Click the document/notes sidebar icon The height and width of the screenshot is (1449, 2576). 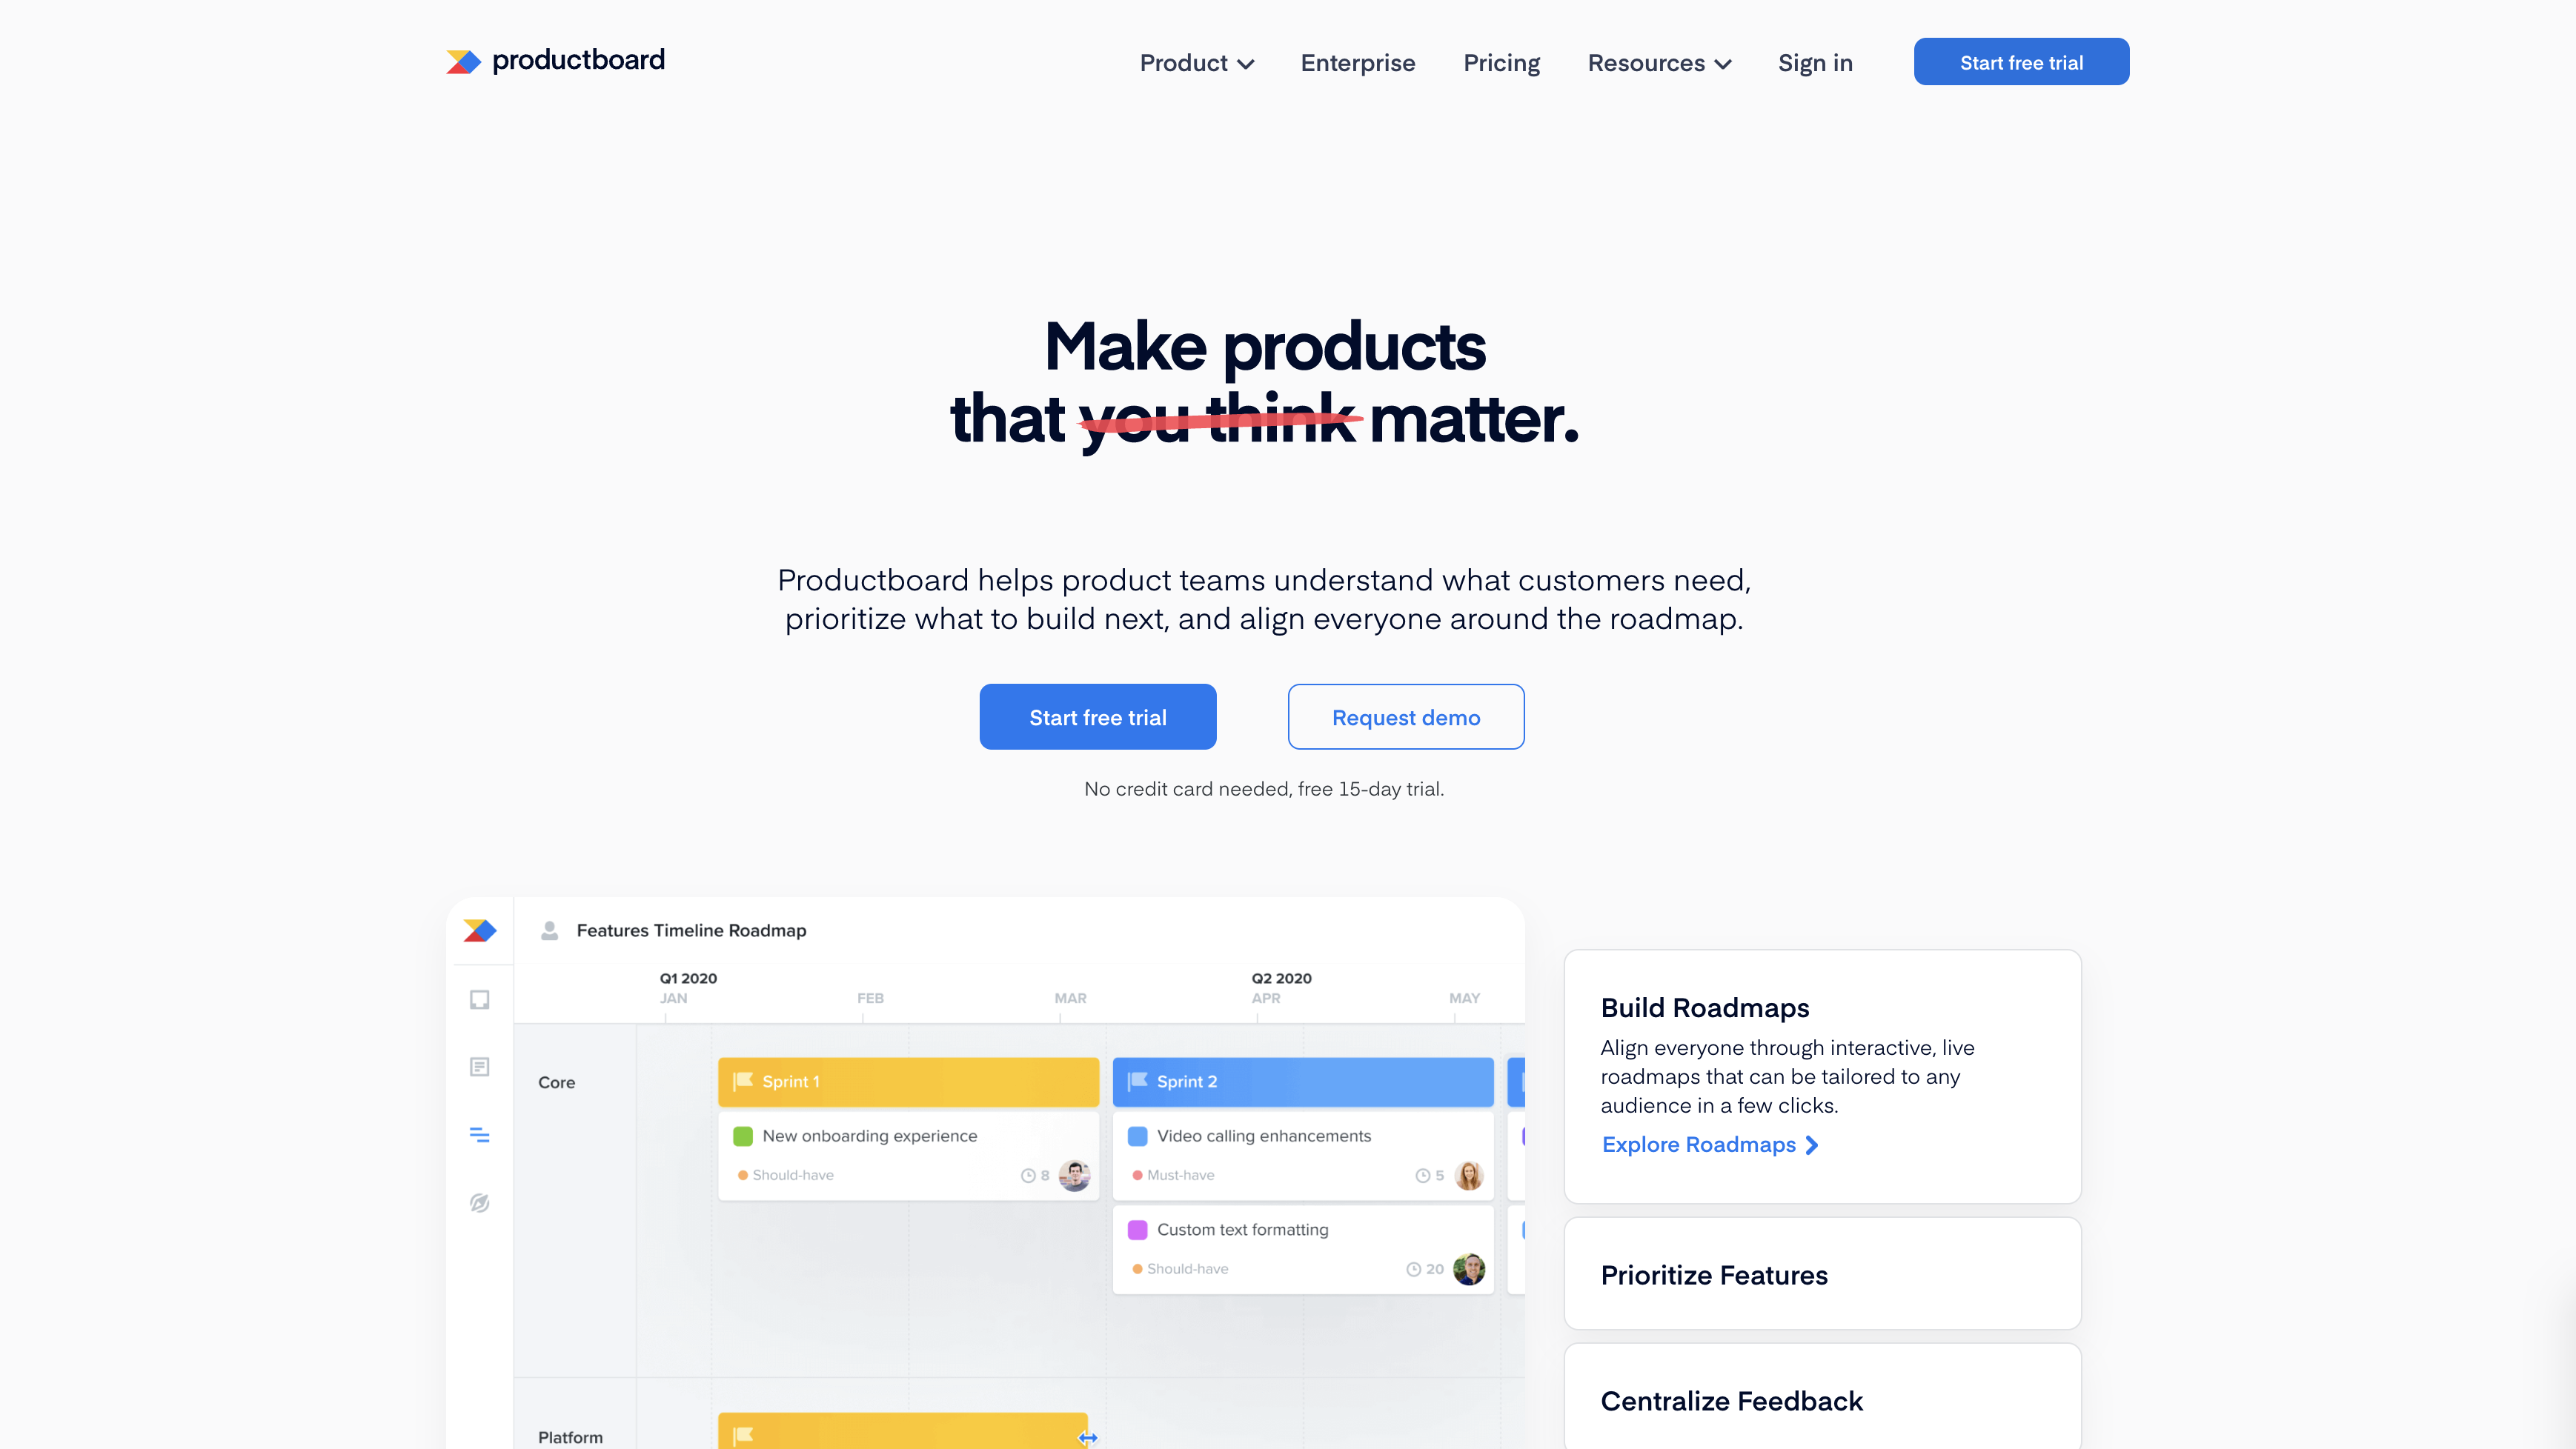click(x=479, y=1065)
